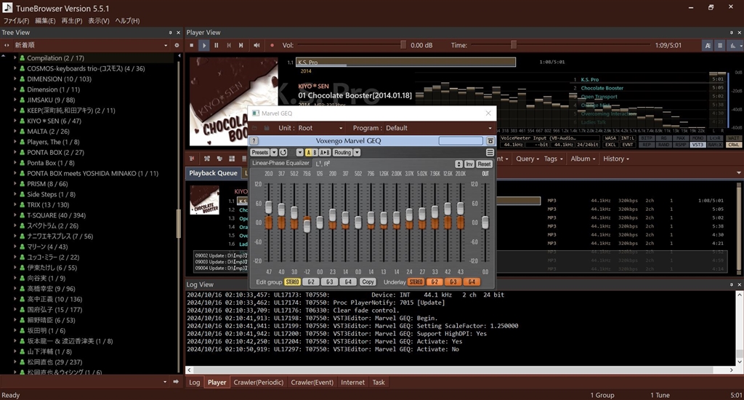The image size is (744, 400).
Task: Expand the T-SQUARE artist node
Action: coord(15,215)
